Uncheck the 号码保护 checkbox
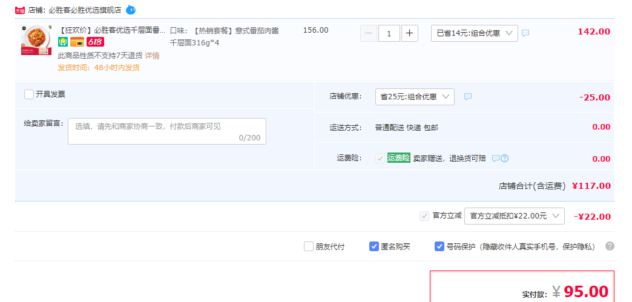 [x=439, y=246]
